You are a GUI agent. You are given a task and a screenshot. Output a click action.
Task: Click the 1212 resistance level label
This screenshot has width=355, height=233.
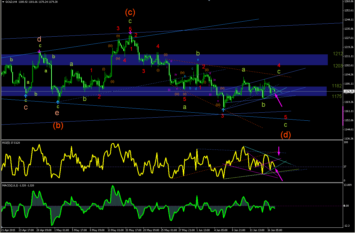point(338,54)
